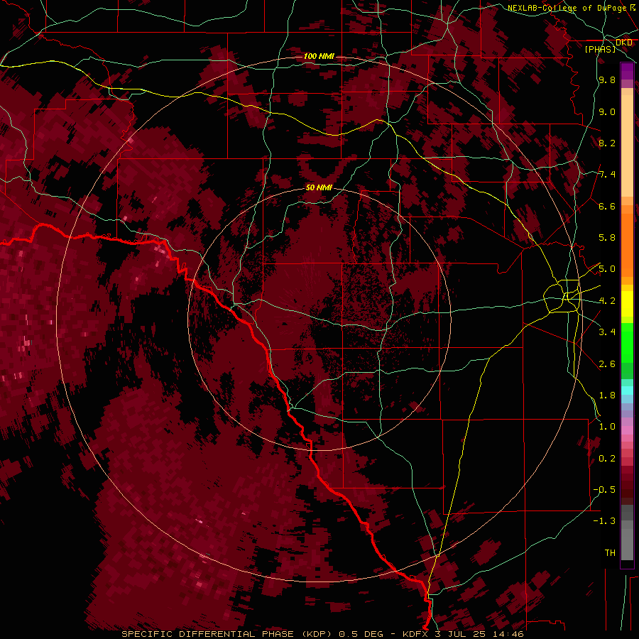639x639 pixels.
Task: Click the 1.0 value on color scale
Action: click(x=607, y=427)
